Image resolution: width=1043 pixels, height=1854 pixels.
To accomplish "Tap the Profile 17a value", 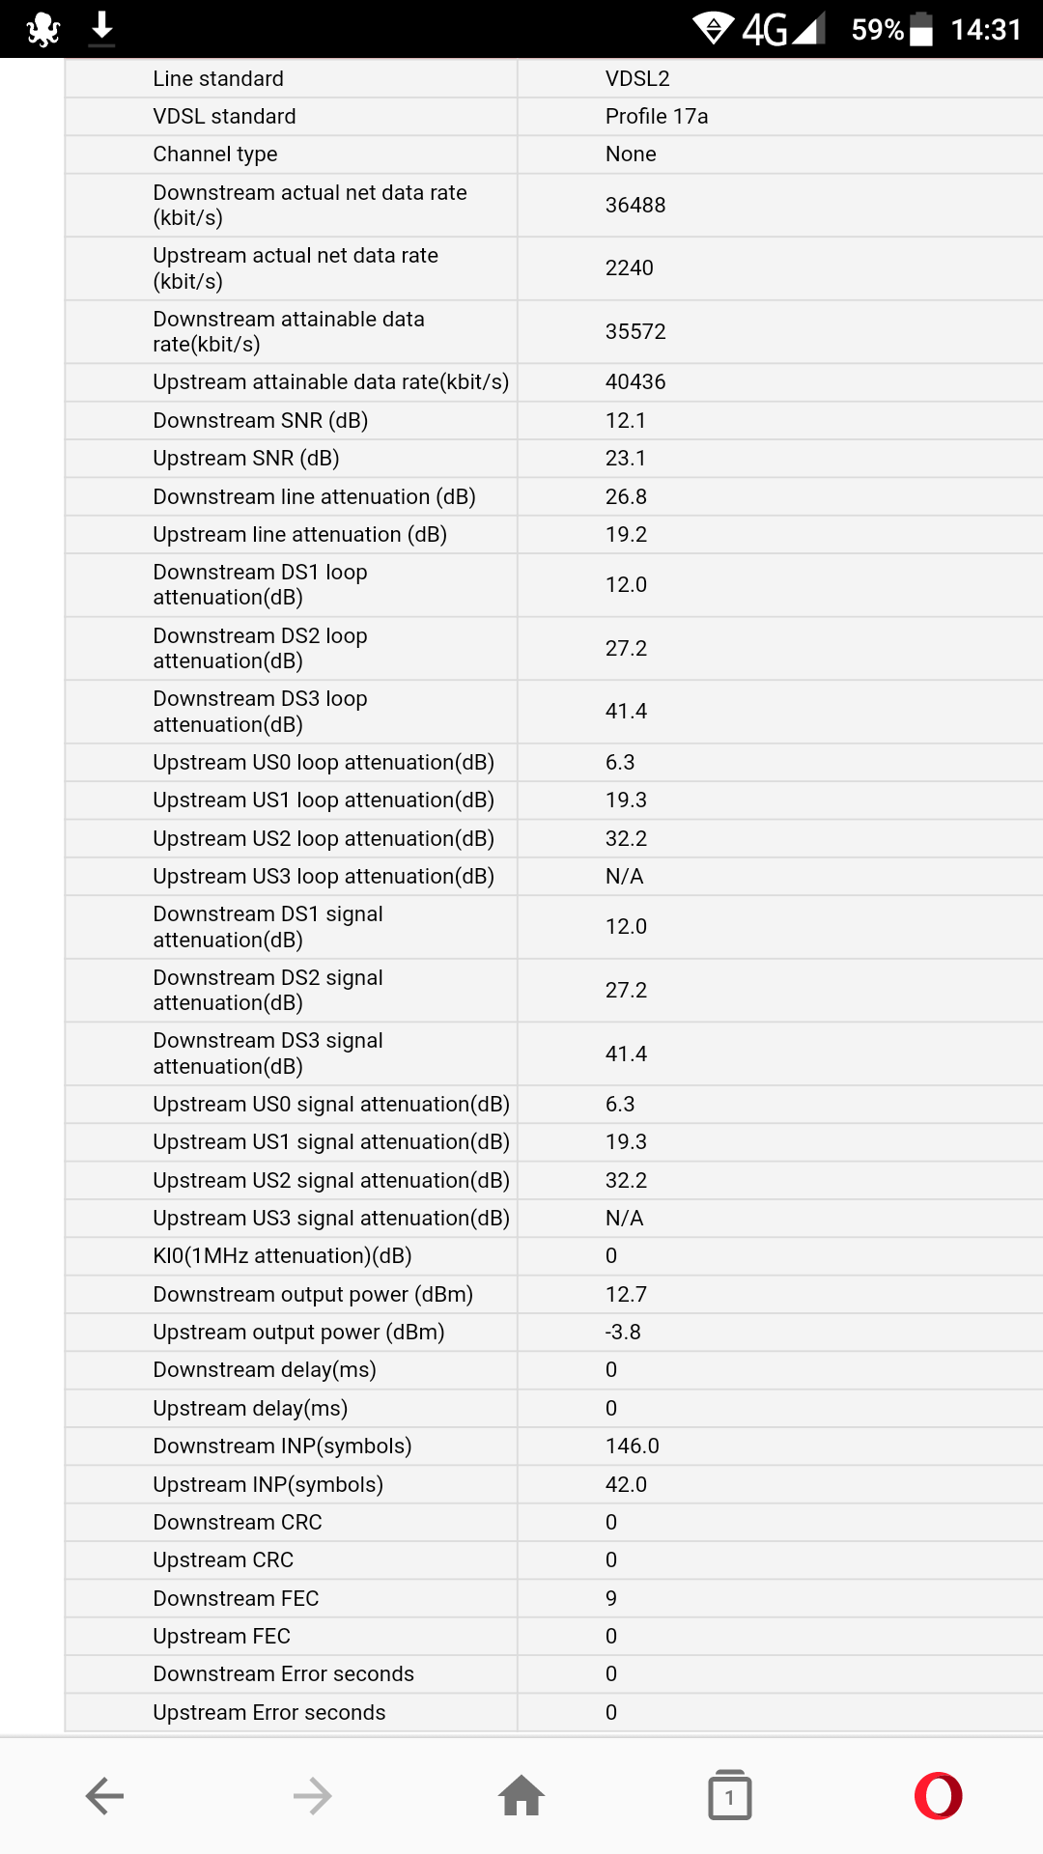I will pos(657,117).
